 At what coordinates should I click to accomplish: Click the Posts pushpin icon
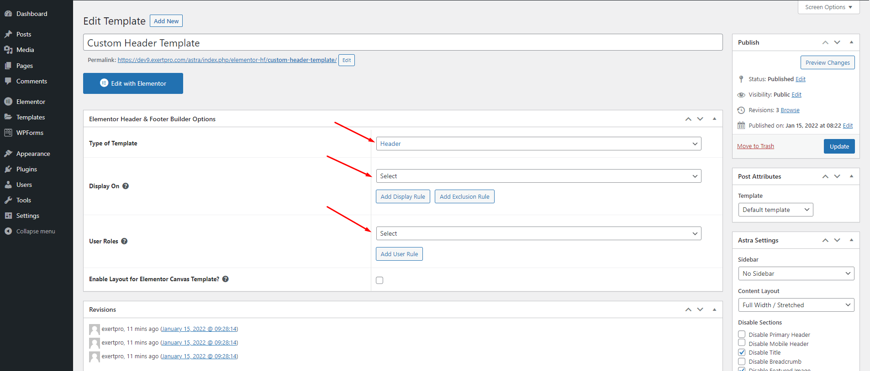click(x=8, y=34)
